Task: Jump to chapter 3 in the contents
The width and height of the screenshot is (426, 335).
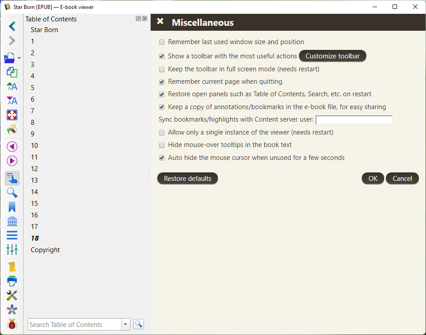Action: point(33,65)
